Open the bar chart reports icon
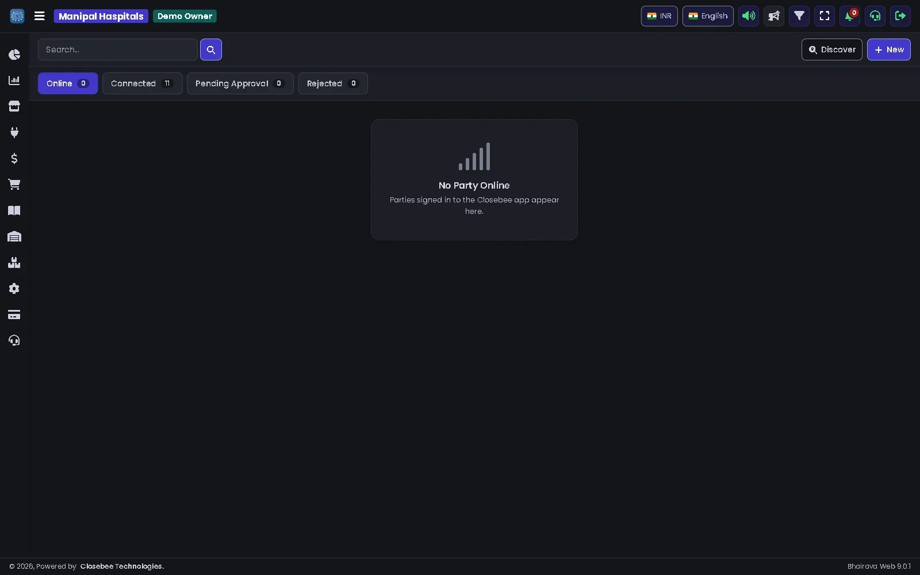 14,80
